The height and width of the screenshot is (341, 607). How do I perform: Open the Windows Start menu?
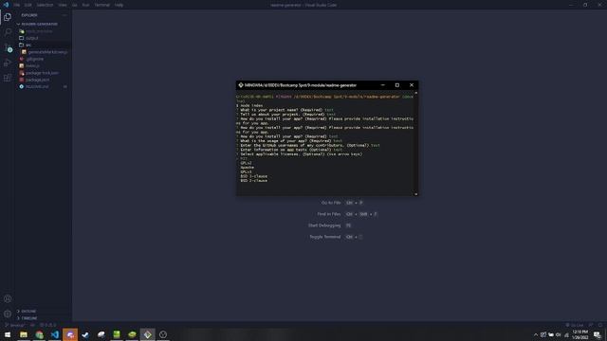click(x=8, y=334)
